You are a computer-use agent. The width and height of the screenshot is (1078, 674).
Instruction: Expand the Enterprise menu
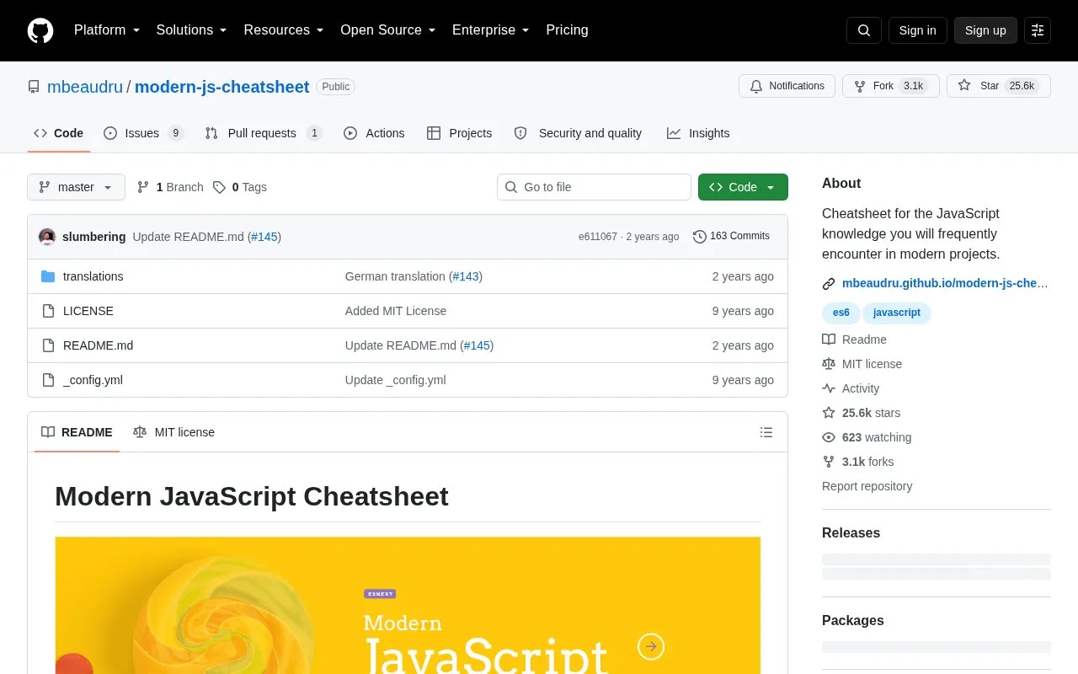click(491, 30)
